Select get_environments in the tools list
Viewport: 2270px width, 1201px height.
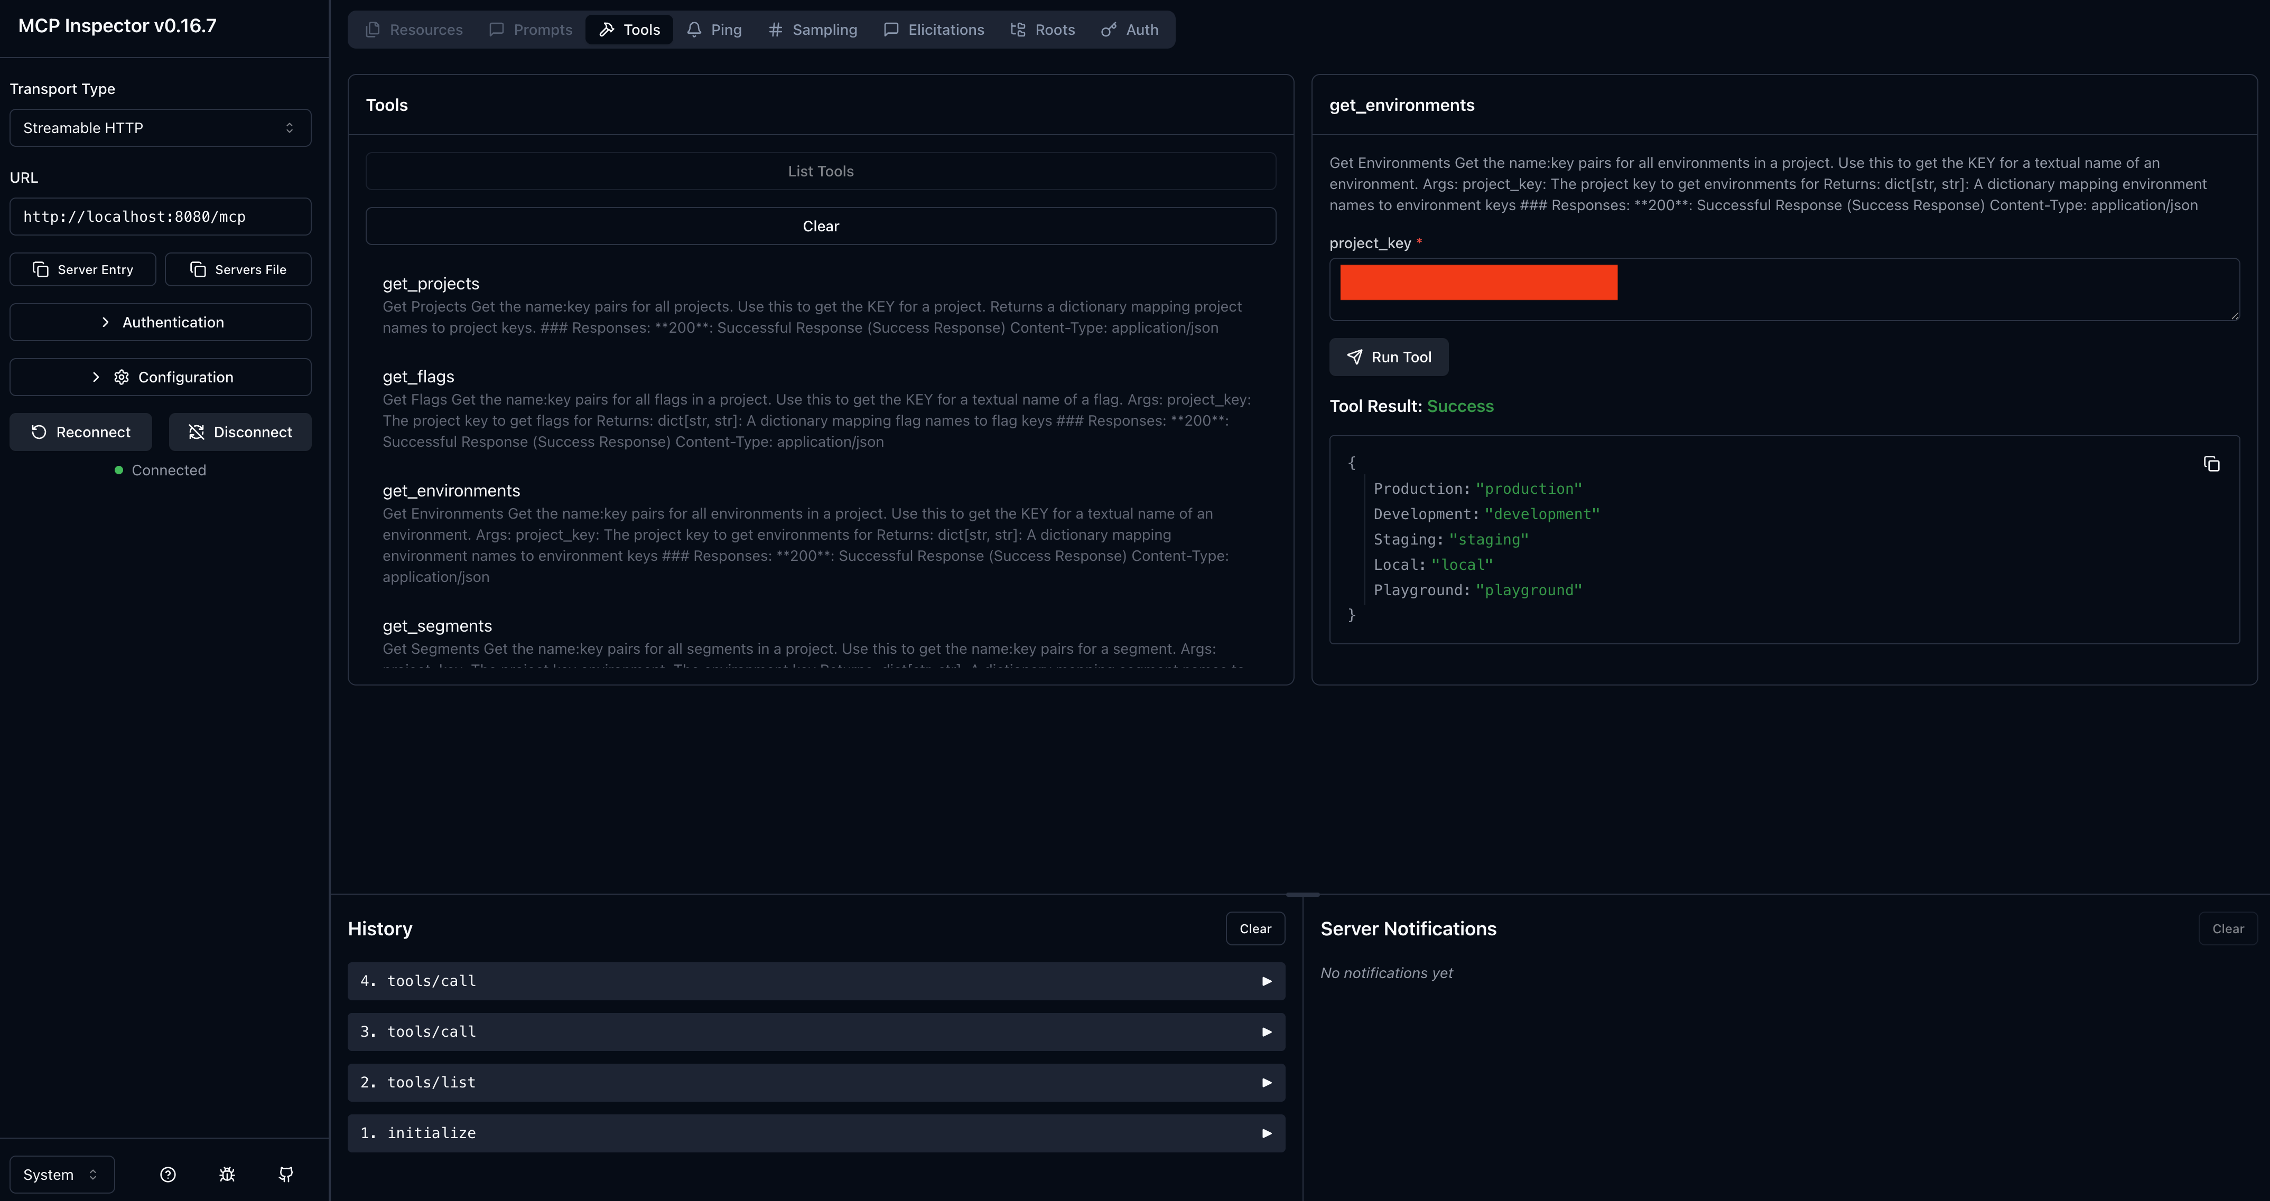click(821, 533)
